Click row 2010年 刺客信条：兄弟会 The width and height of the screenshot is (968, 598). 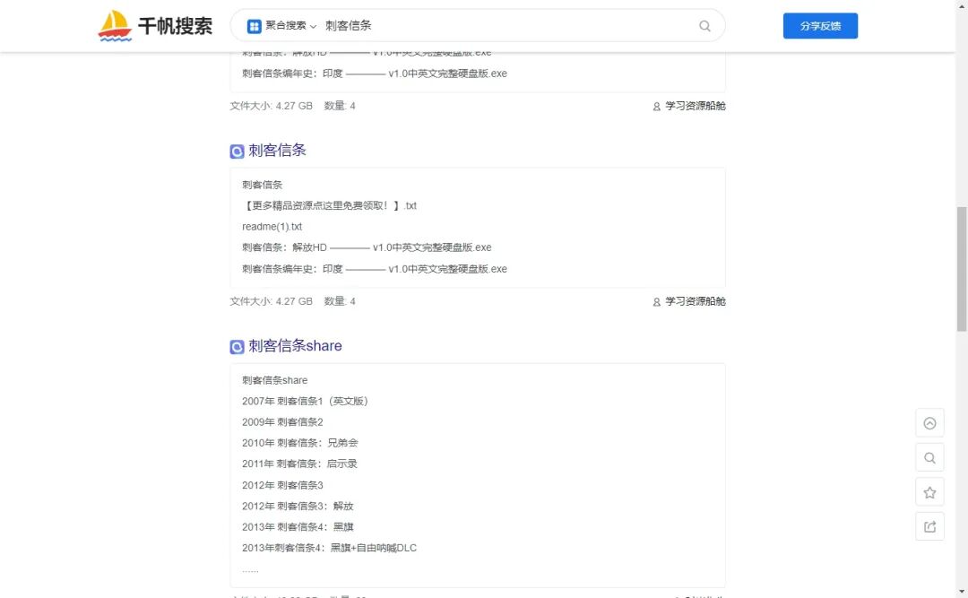point(300,443)
